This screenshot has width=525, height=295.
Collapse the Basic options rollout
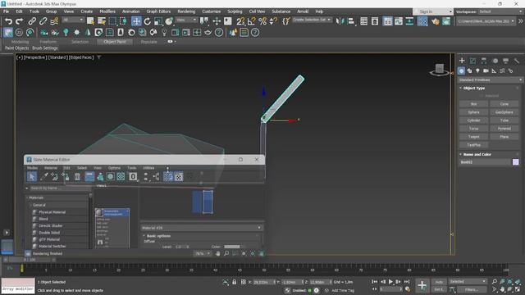pyautogui.click(x=144, y=236)
